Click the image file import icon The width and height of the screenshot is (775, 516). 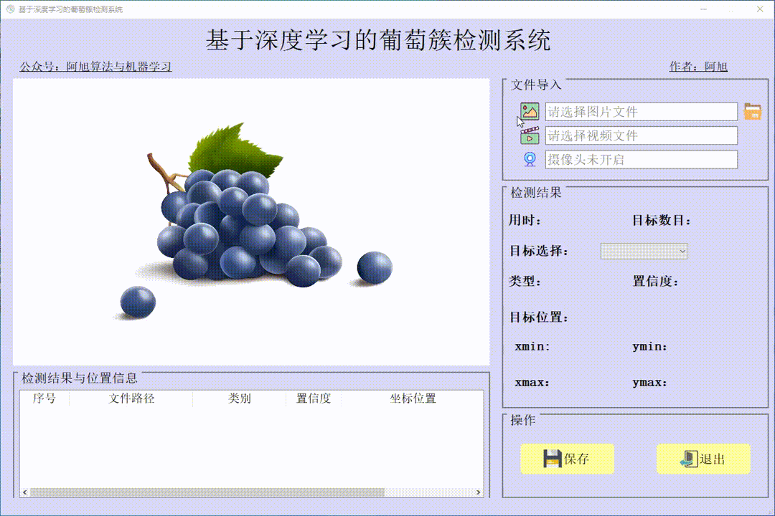(530, 111)
